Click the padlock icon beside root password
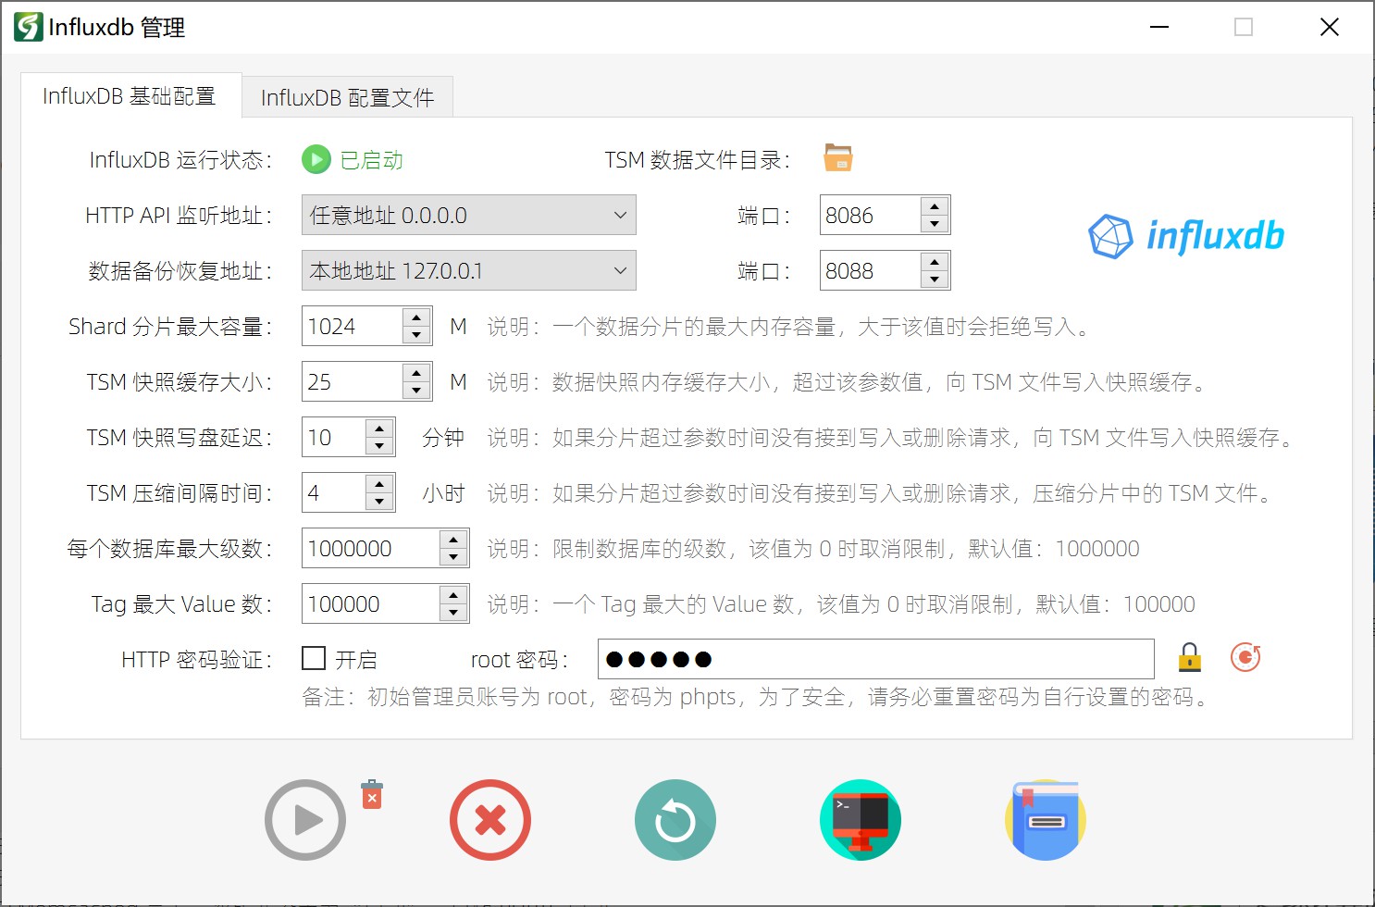 1190,658
